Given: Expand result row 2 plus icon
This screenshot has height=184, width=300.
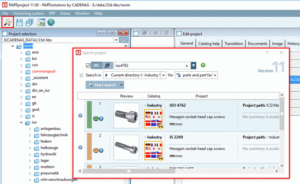Looking at the screenshot, I should coord(80,147).
